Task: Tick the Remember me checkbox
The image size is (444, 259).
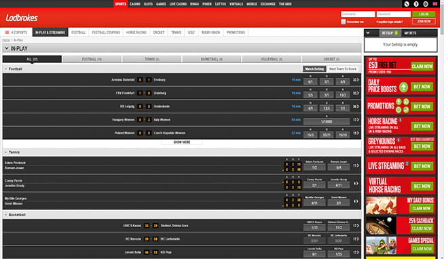Action: [x=344, y=22]
